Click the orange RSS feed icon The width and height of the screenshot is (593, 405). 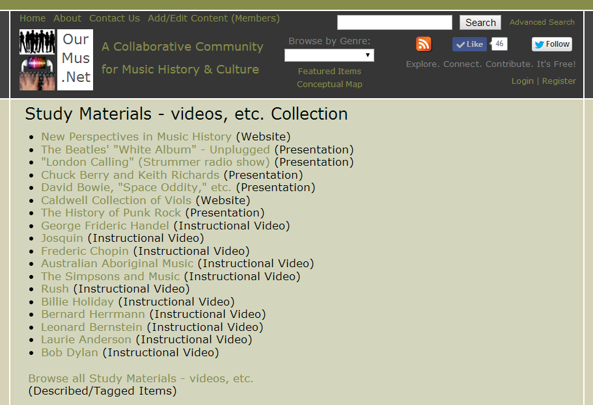[424, 44]
